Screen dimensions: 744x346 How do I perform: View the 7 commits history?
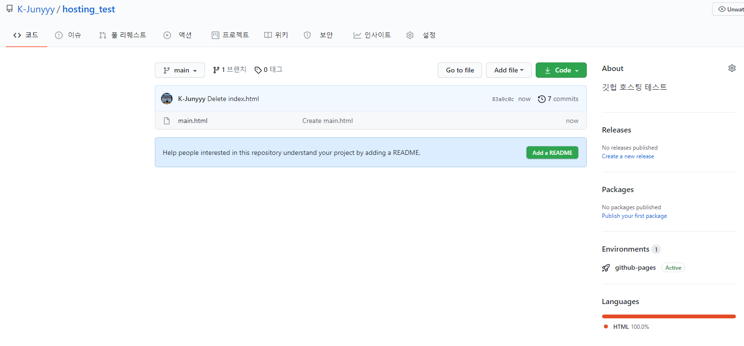(558, 99)
